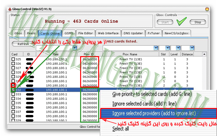
Task: Check the box for card 325
Action: click(13, 59)
